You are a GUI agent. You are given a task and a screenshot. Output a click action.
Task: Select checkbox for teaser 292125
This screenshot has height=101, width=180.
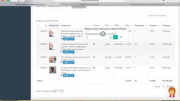pos(39,31)
